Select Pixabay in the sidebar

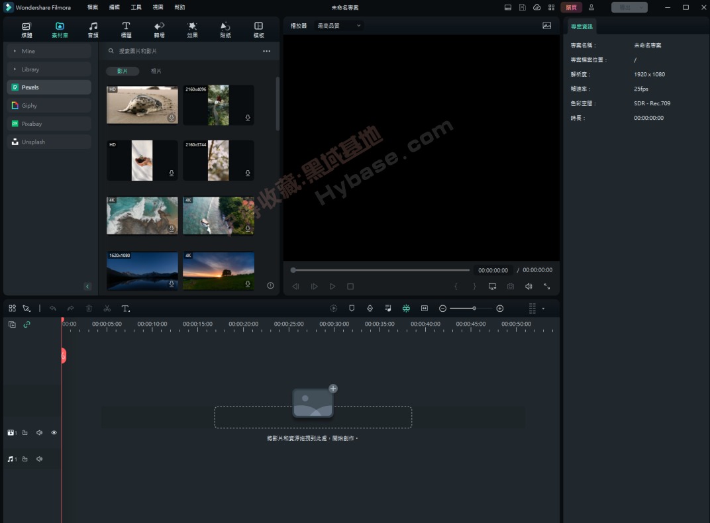coord(49,124)
